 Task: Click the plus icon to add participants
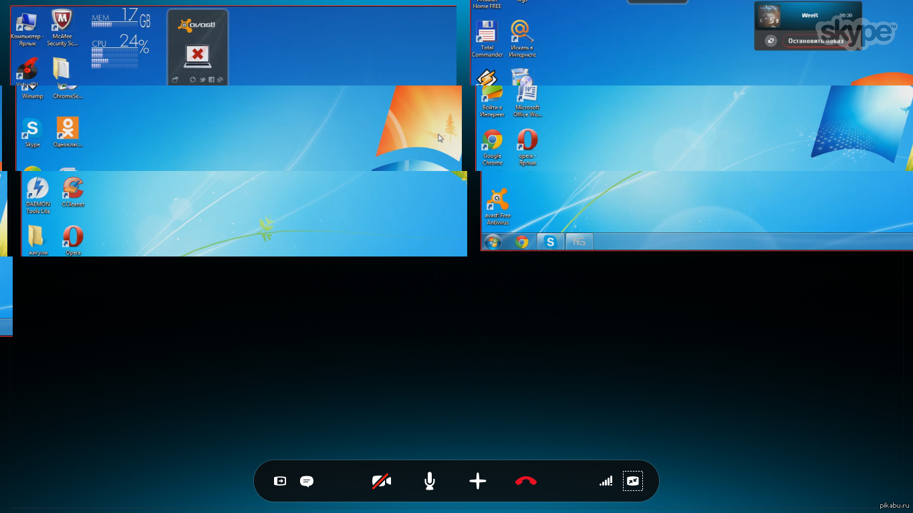(x=478, y=481)
